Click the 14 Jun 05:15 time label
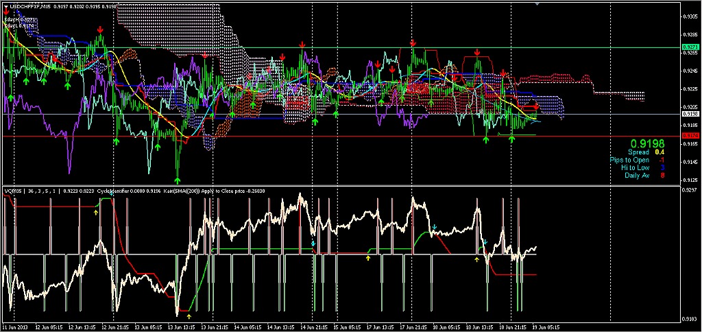Screen dimensions: 702x332 tap(247, 327)
